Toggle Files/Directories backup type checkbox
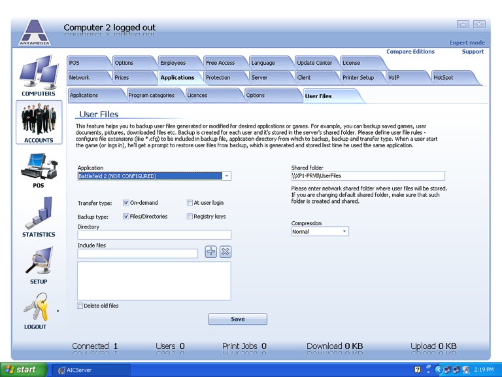The height and width of the screenshot is (377, 502). [x=125, y=217]
